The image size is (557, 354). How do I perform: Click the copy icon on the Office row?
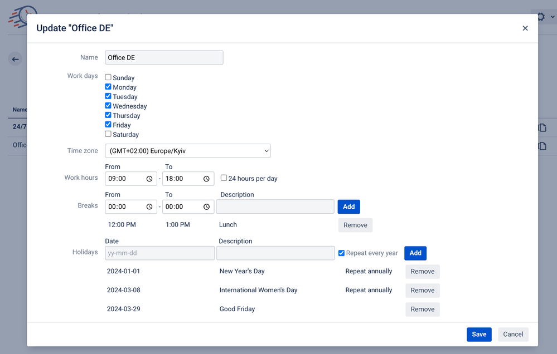coord(541,145)
